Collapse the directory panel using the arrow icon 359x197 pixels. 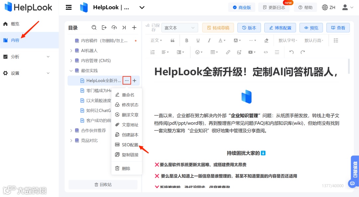(x=125, y=28)
